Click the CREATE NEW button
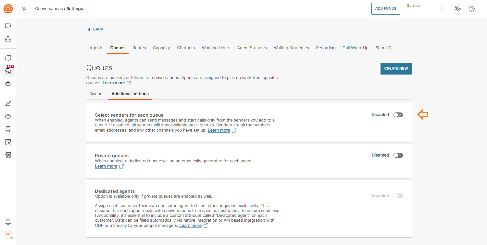Image resolution: width=487 pixels, height=245 pixels. click(396, 69)
